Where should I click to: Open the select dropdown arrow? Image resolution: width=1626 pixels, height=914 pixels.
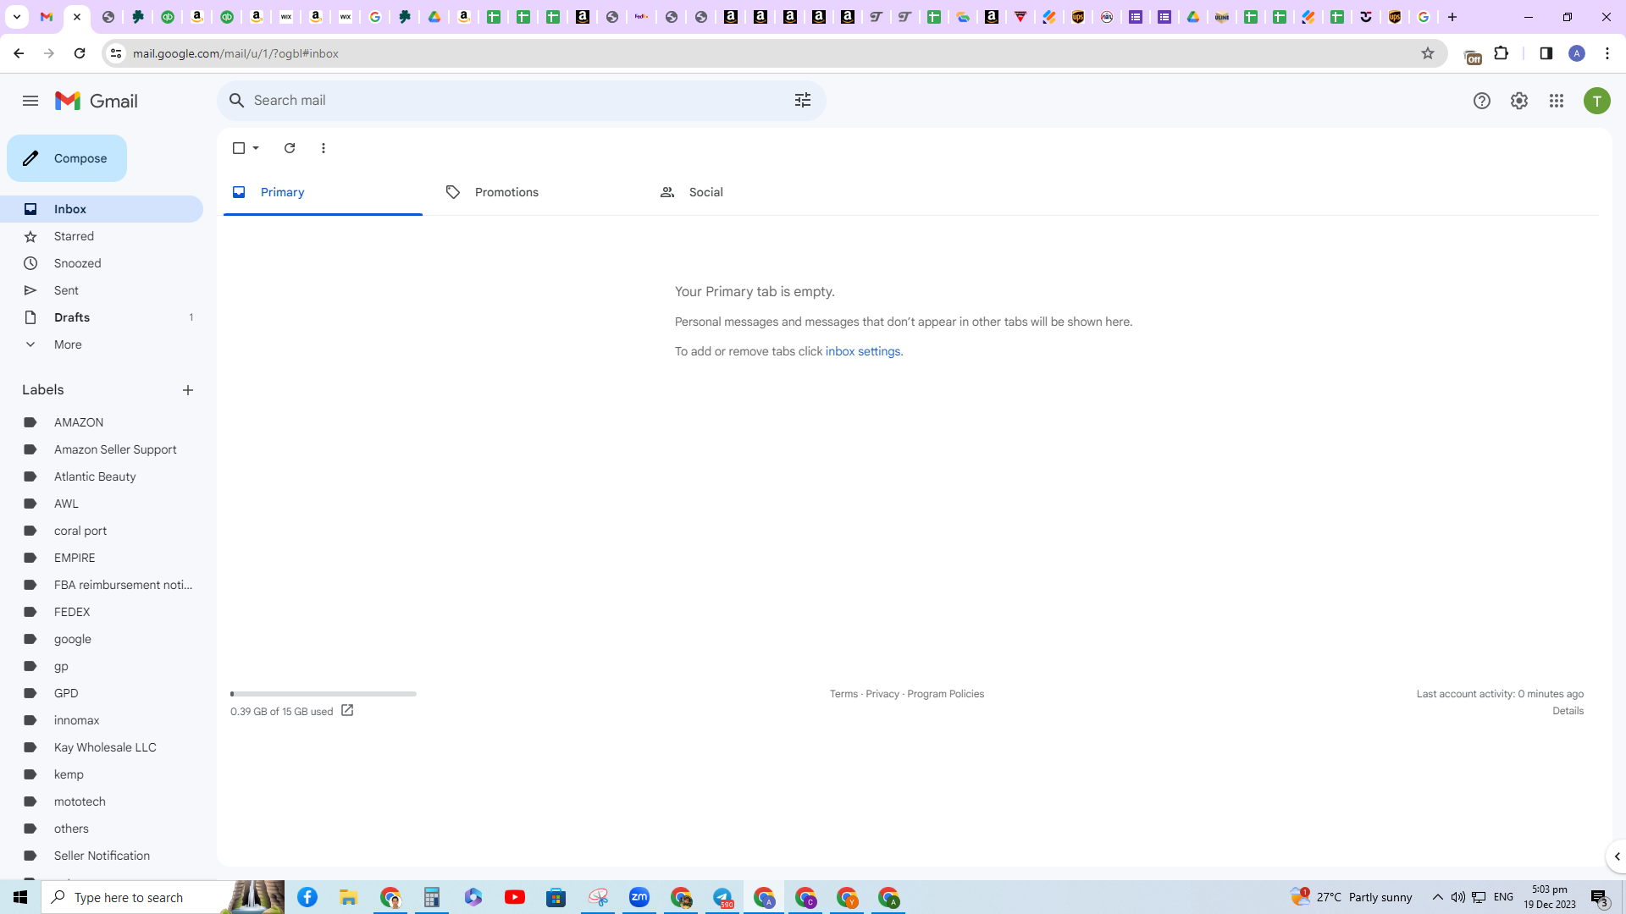coord(256,148)
